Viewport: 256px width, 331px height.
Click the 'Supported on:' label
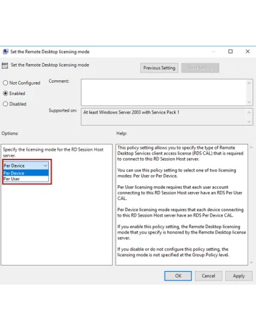coord(62,110)
